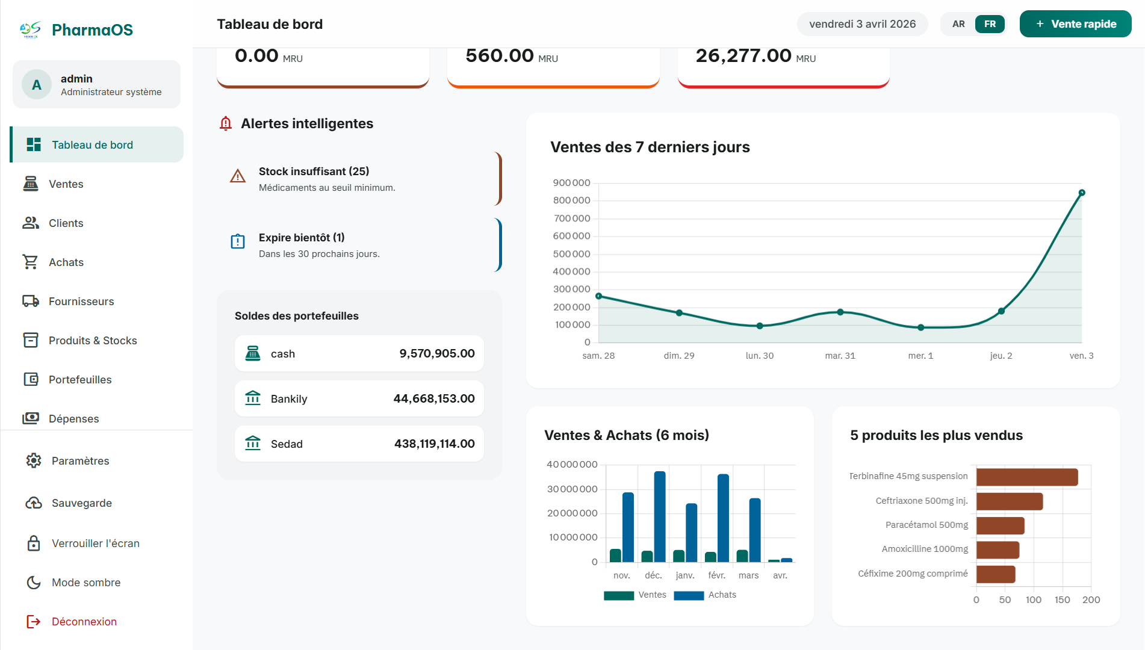Screen dimensions: 1145x650
Task: Click the cash register icon beside Ventes
Action: coord(31,184)
